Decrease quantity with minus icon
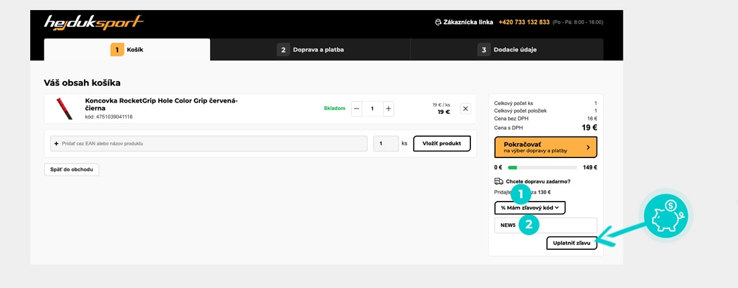The height and width of the screenshot is (288, 738). coord(357,109)
